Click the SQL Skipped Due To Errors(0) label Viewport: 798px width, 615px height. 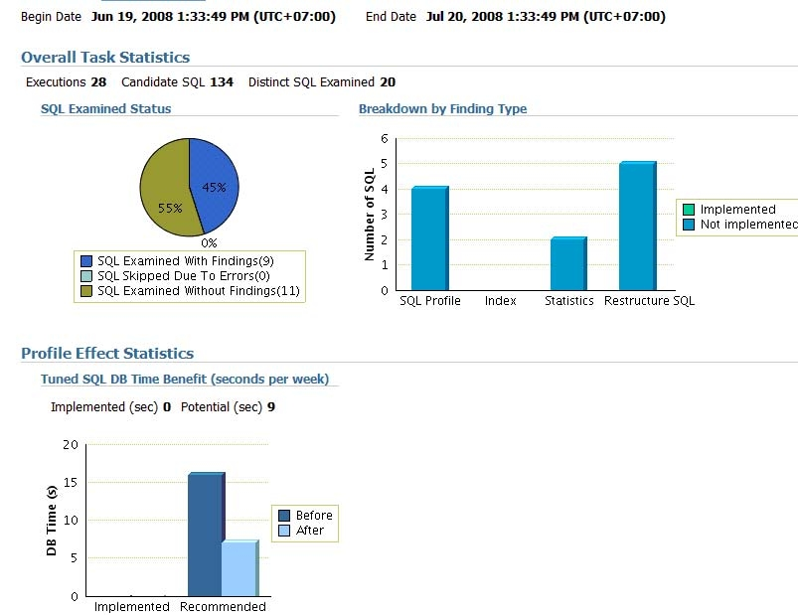click(x=184, y=276)
